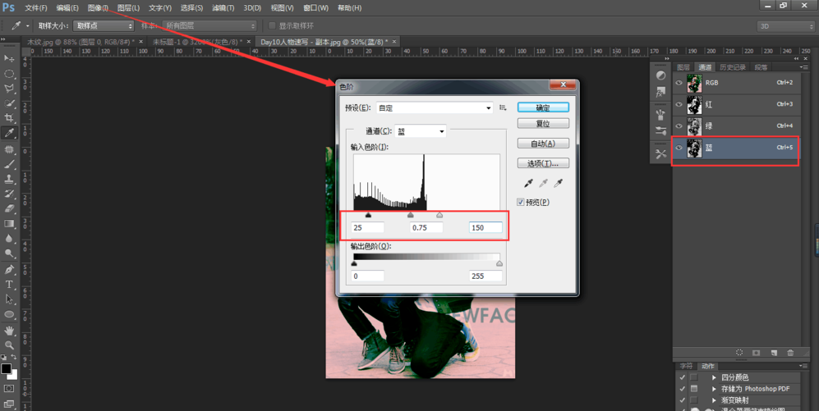This screenshot has height=411, width=819.
Task: Enable the 显示取样环 checkbox
Action: (x=272, y=25)
